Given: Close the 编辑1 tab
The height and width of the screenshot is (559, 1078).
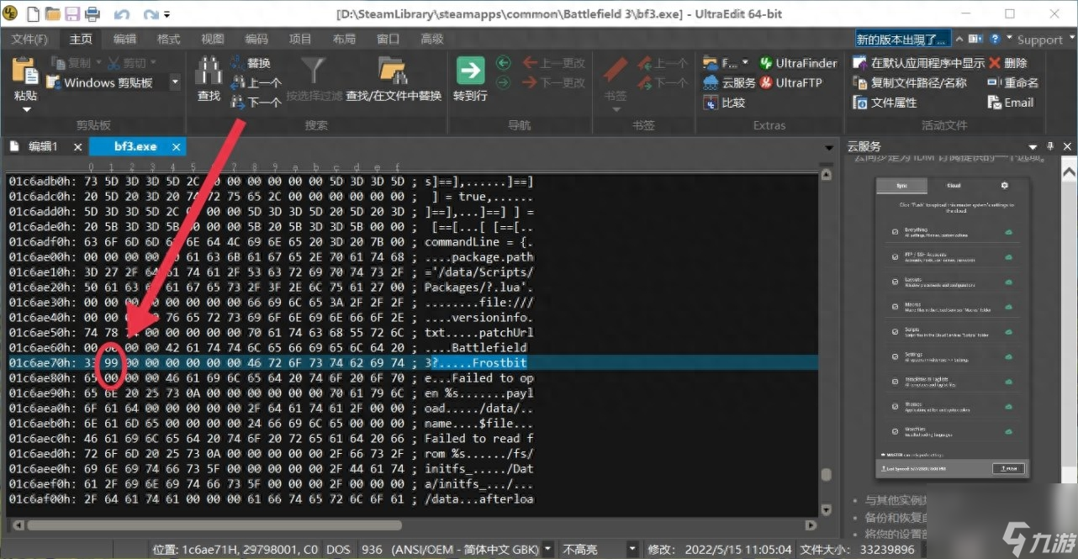Looking at the screenshot, I should click(77, 146).
